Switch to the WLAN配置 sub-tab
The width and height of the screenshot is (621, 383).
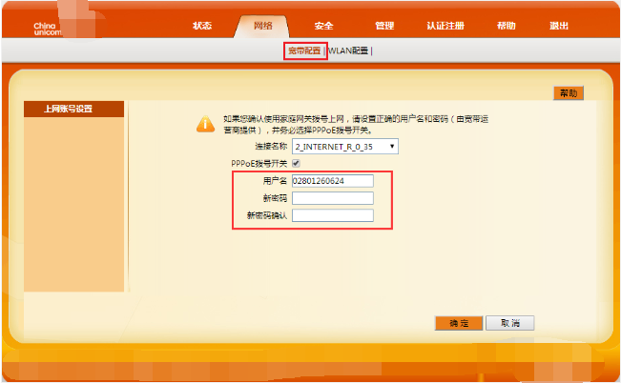[x=347, y=50]
